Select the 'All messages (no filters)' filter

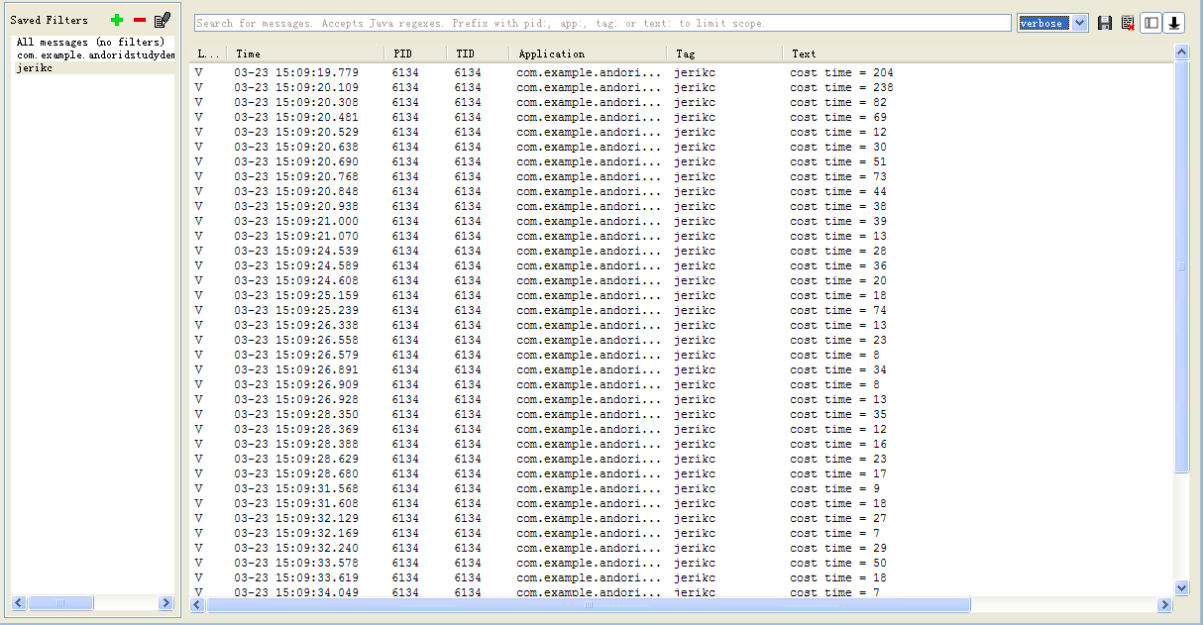pyautogui.click(x=90, y=43)
